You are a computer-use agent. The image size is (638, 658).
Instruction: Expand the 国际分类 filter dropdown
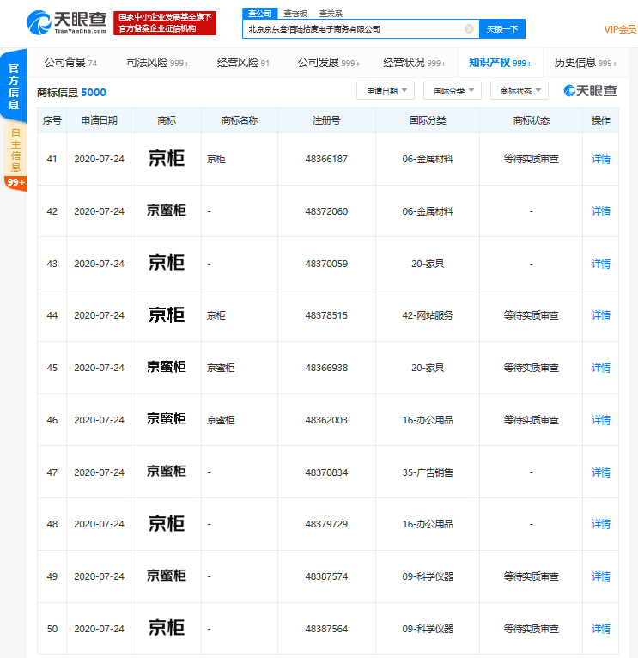point(453,91)
